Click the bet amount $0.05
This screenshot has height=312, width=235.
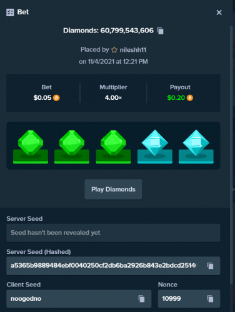click(x=42, y=97)
